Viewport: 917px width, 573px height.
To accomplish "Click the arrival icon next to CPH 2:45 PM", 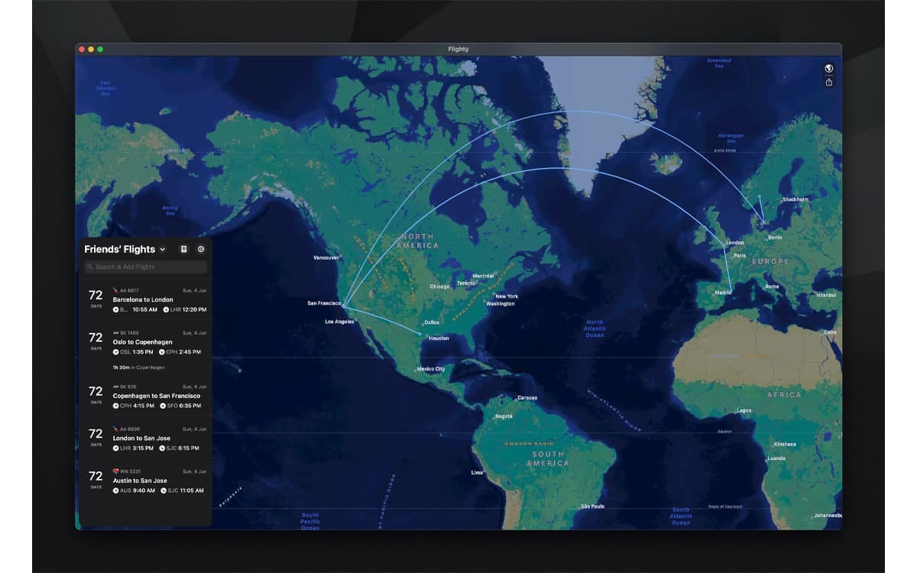I will (x=162, y=352).
